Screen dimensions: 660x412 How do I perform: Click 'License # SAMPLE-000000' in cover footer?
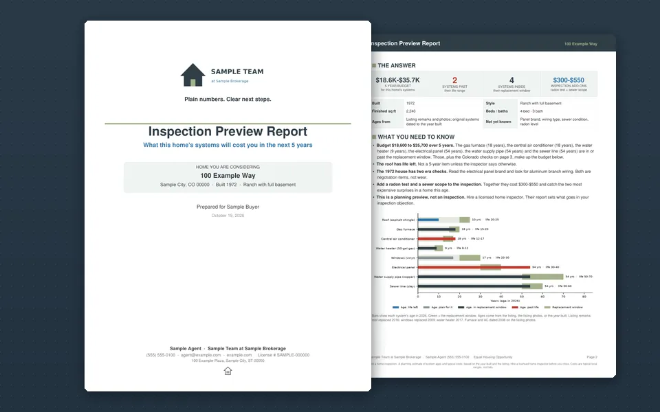point(283,355)
